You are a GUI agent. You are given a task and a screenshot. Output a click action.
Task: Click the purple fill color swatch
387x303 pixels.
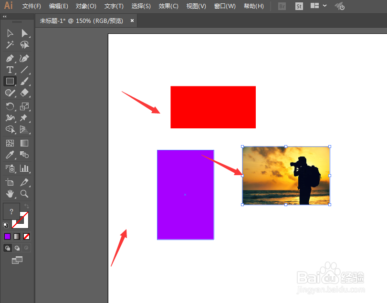pyautogui.click(x=7, y=236)
